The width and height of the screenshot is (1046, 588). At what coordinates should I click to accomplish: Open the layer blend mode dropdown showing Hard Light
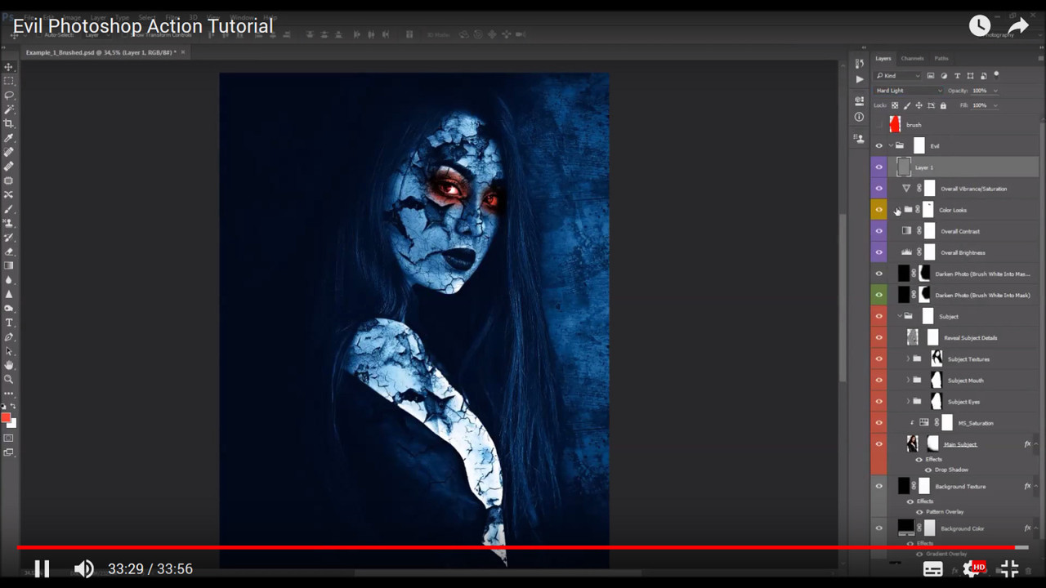tap(907, 90)
